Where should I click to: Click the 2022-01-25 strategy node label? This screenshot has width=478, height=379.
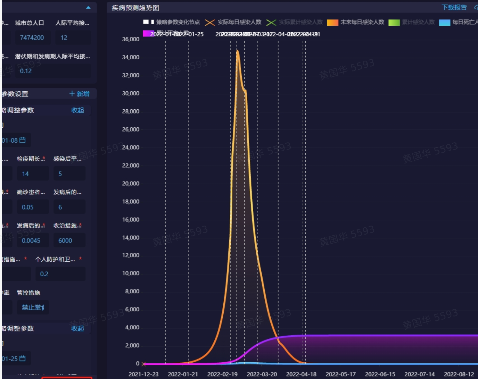[x=189, y=34]
